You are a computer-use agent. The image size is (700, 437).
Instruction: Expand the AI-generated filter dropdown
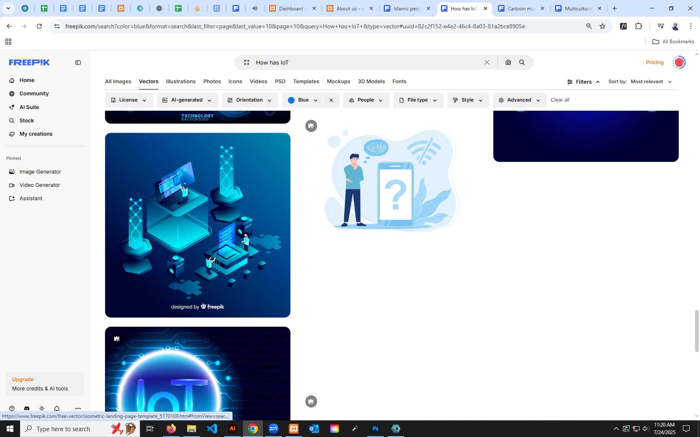tap(187, 100)
